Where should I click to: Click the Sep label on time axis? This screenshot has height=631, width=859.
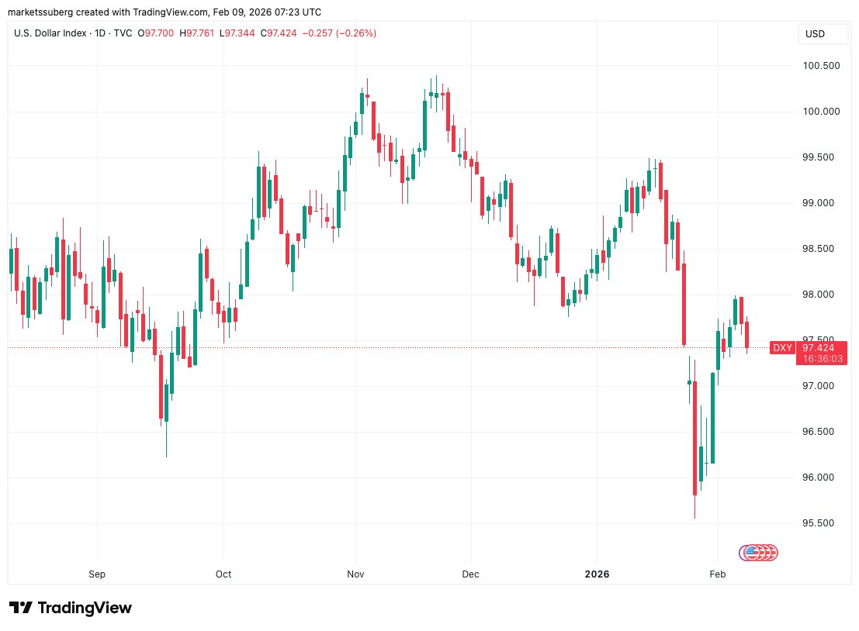(x=97, y=574)
